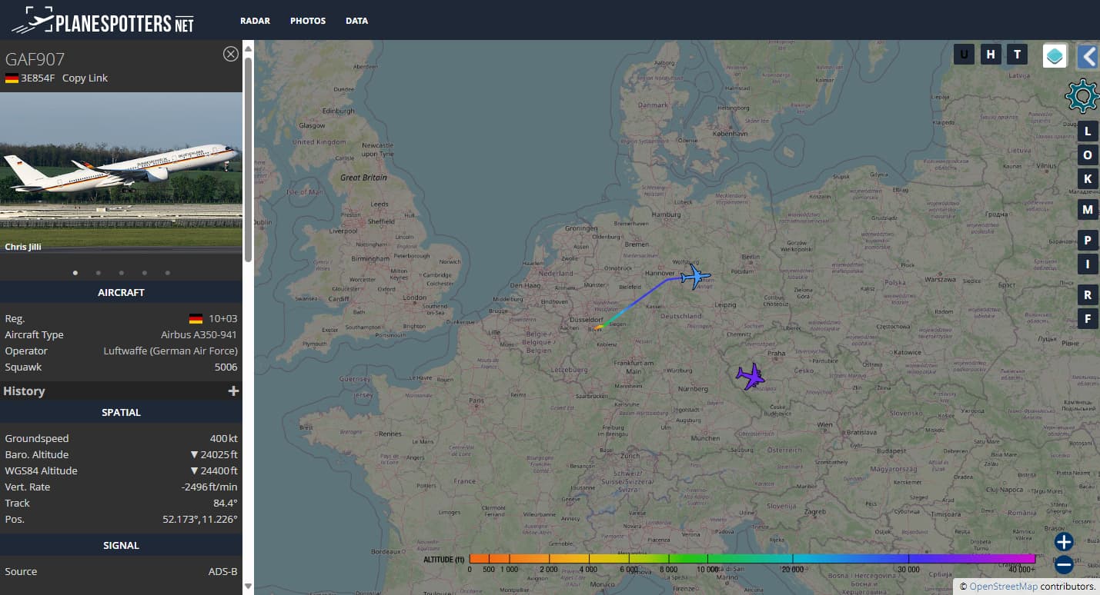Toggle the P map option
The height and width of the screenshot is (595, 1100).
tap(1088, 240)
